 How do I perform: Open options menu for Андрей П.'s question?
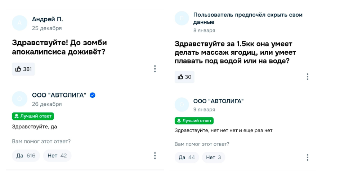click(x=155, y=69)
